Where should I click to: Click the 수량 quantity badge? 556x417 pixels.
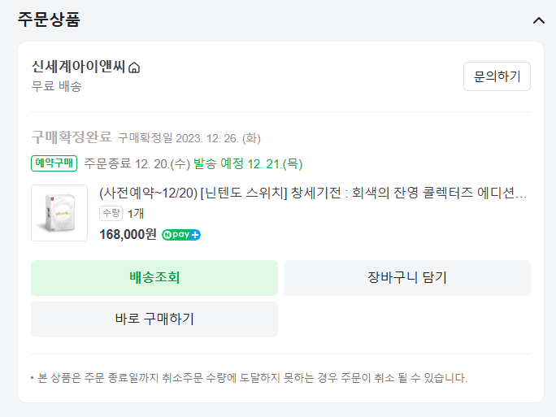point(111,213)
